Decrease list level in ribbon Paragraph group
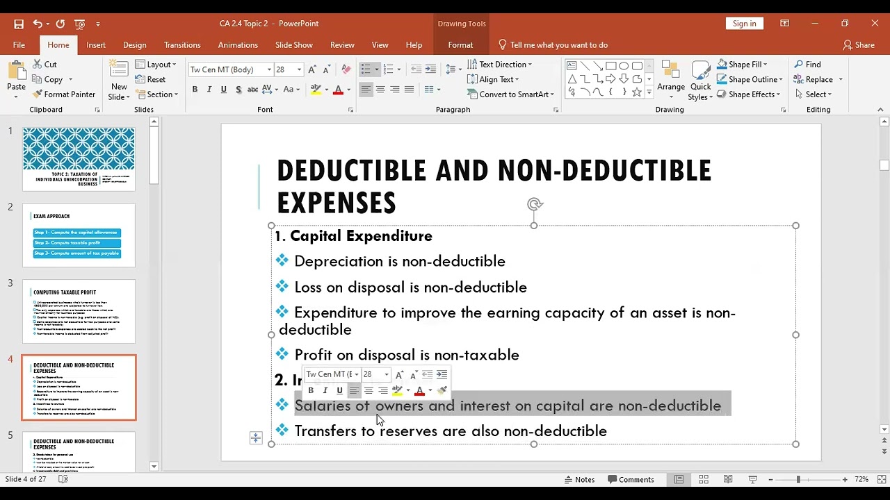890x500 pixels. click(x=416, y=69)
